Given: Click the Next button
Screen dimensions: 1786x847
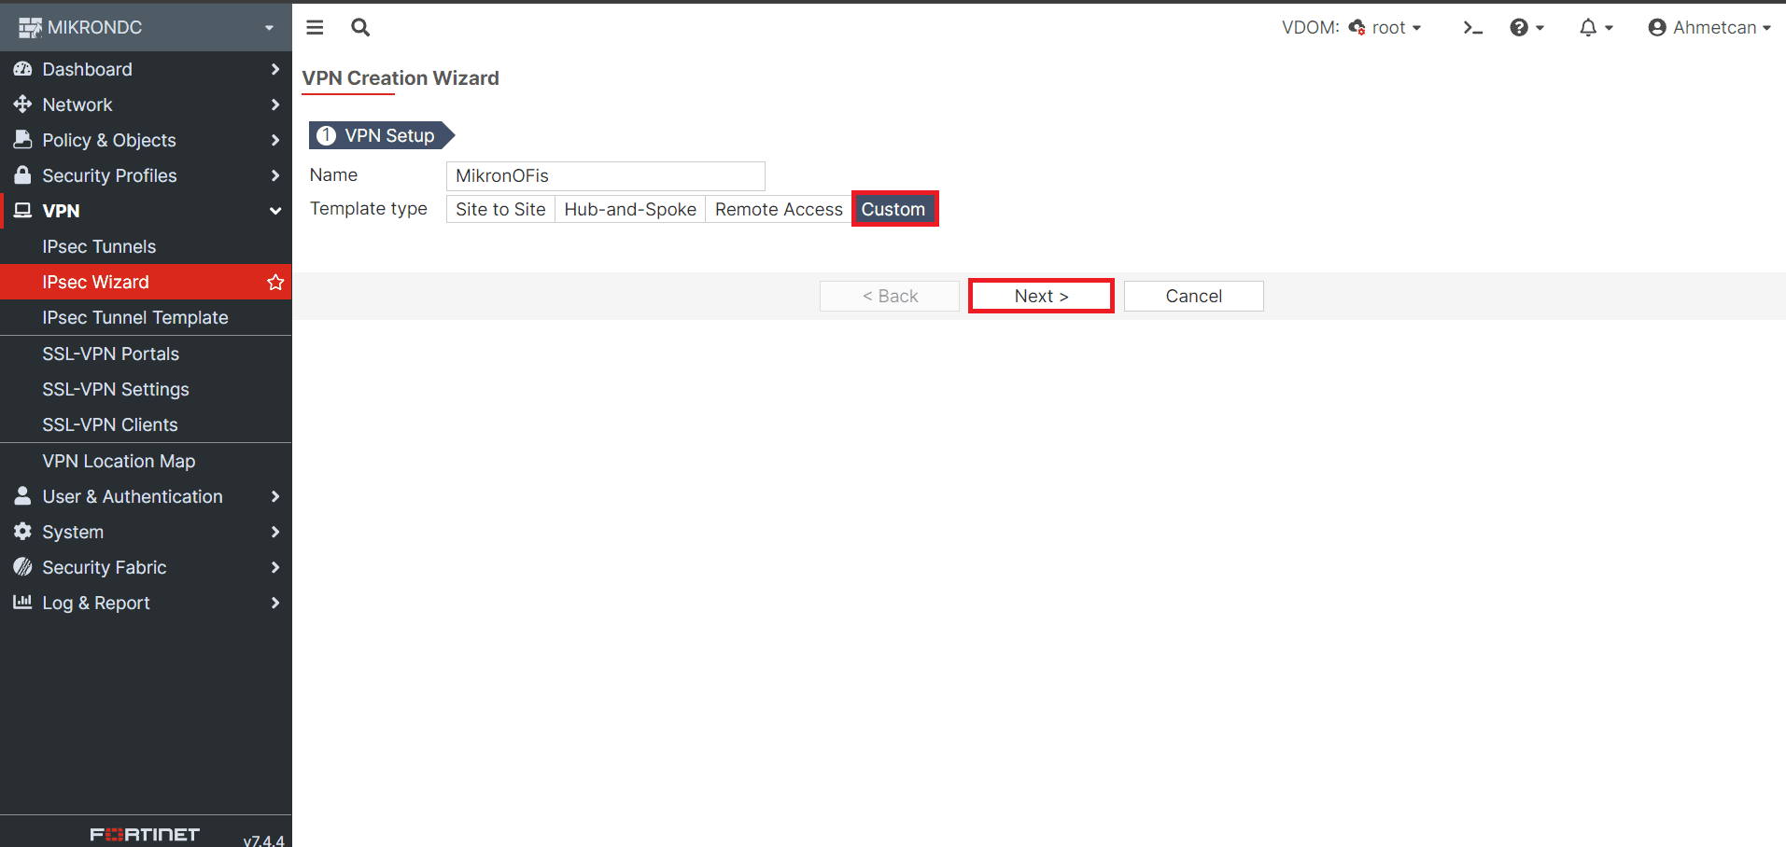Looking at the screenshot, I should coord(1041,296).
